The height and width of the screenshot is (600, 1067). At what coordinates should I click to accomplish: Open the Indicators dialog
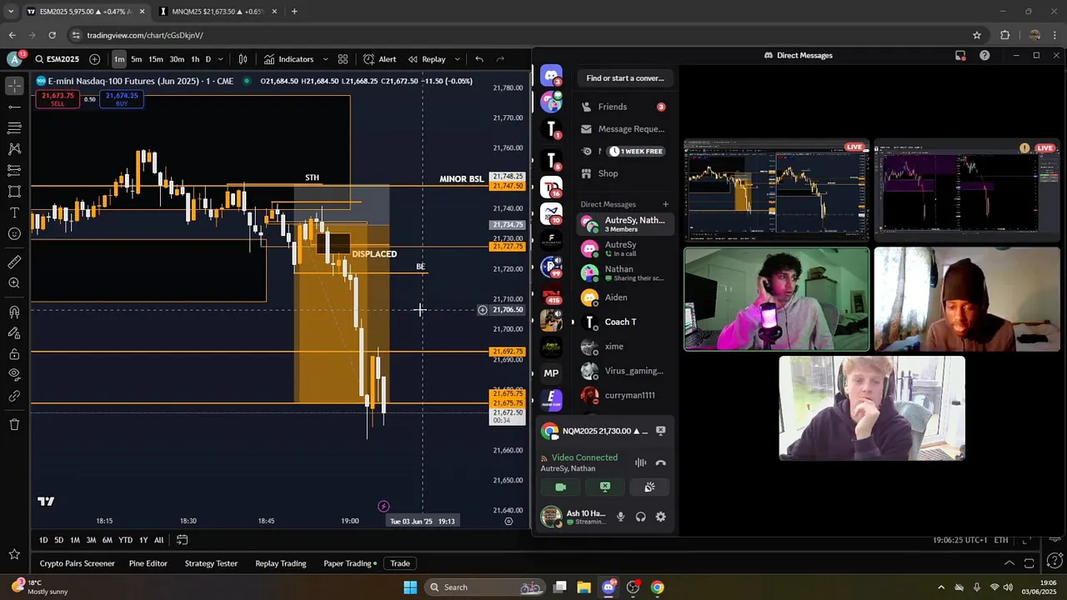pos(289,59)
